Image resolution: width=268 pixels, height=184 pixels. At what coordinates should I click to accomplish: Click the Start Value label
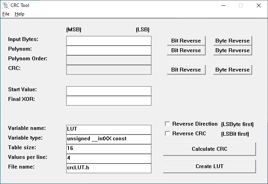click(x=22, y=89)
